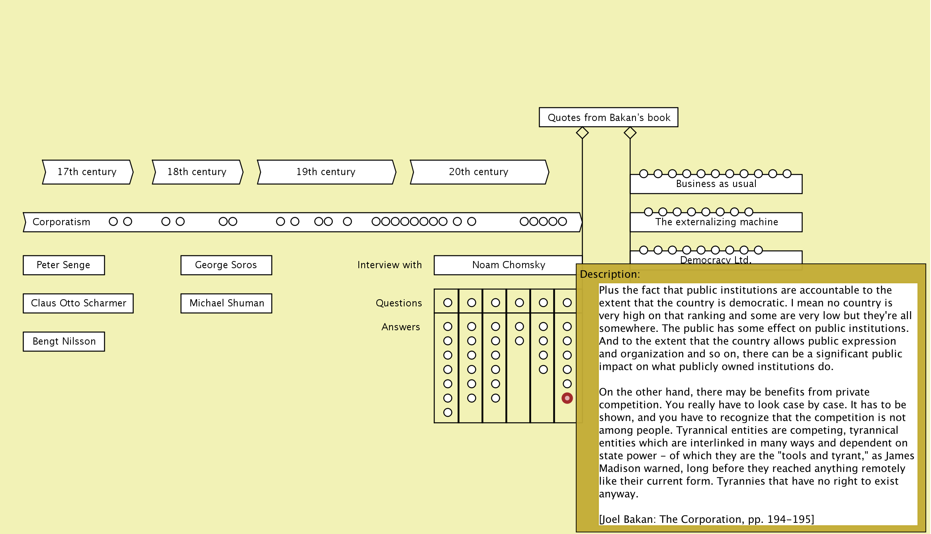Image resolution: width=931 pixels, height=534 pixels.
Task: Click the Claus Otto Scharmer box
Action: (78, 303)
